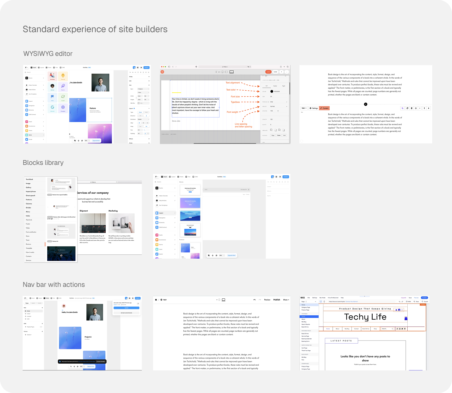Select laptop device view beside Tilda's SAVE toolbar
Screen dimensions: 452x393
(x=232, y=72)
